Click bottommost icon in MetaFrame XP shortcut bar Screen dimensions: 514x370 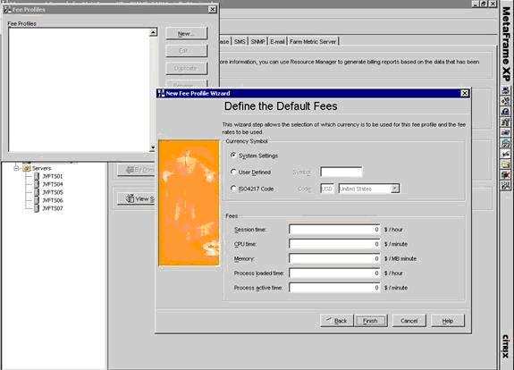click(506, 186)
